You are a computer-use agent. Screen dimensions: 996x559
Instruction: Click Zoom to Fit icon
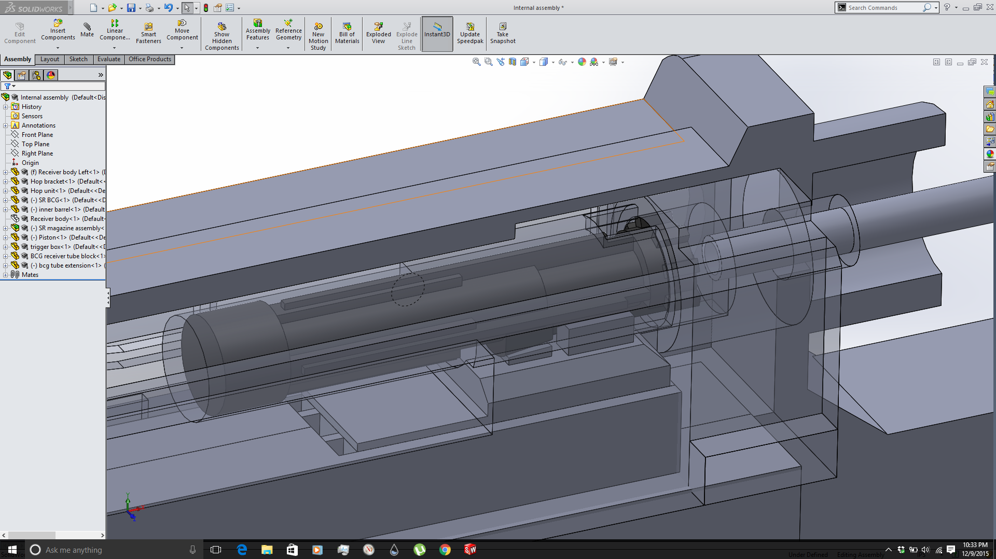coord(476,62)
